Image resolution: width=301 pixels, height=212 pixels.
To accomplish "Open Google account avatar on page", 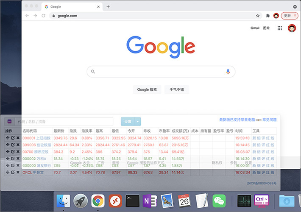I will pyautogui.click(x=292, y=28).
